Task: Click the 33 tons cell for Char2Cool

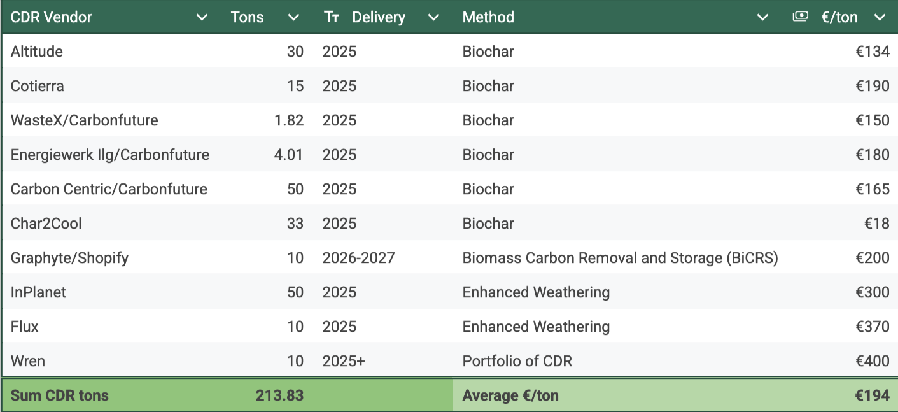Action: pos(295,224)
